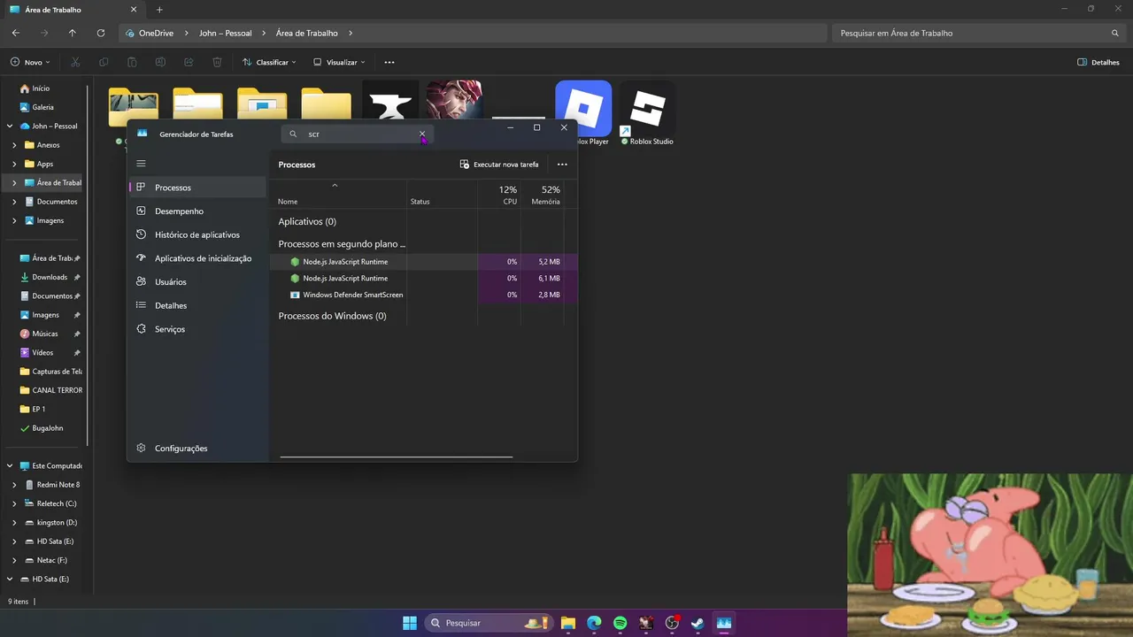
Task: Click the Windows Start button
Action: click(x=410, y=623)
